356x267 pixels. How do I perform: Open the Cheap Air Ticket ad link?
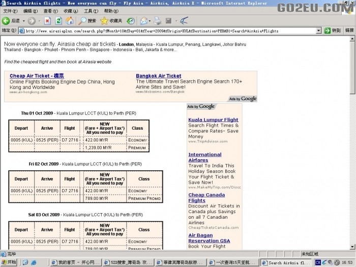point(37,76)
